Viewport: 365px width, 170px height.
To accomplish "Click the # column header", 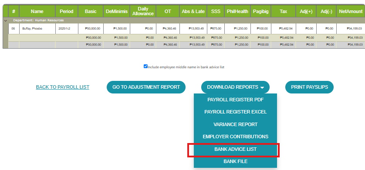I will [x=14, y=11].
